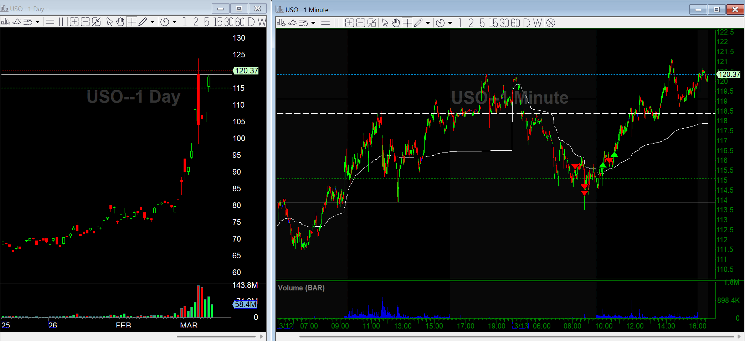Click reset/undo list icon in Minute window
The width and height of the screenshot is (745, 341).
303,23
